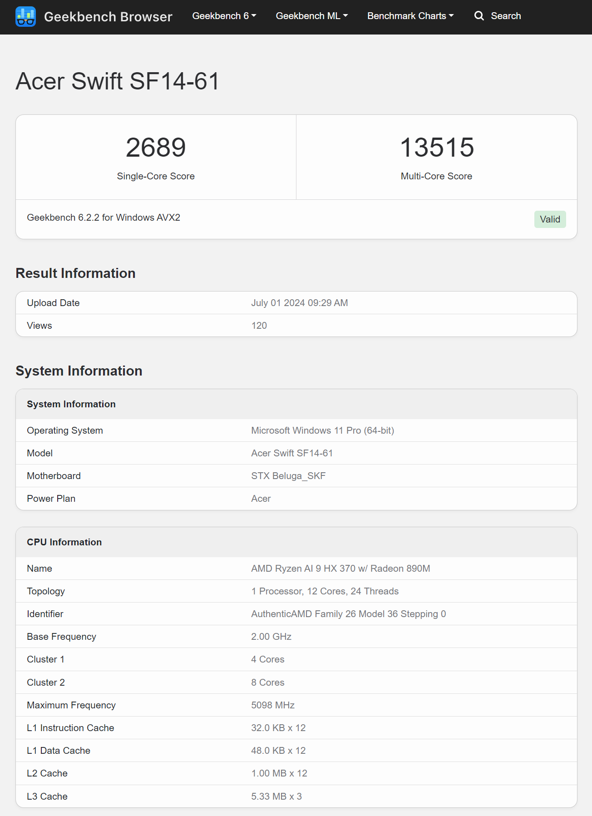592x816 pixels.
Task: Expand the Geekbench ML dropdown menu
Action: [x=312, y=16]
